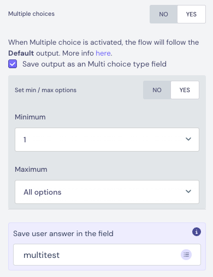
Task: Click the 'Save user answer in the field' heading
Action: (63, 233)
